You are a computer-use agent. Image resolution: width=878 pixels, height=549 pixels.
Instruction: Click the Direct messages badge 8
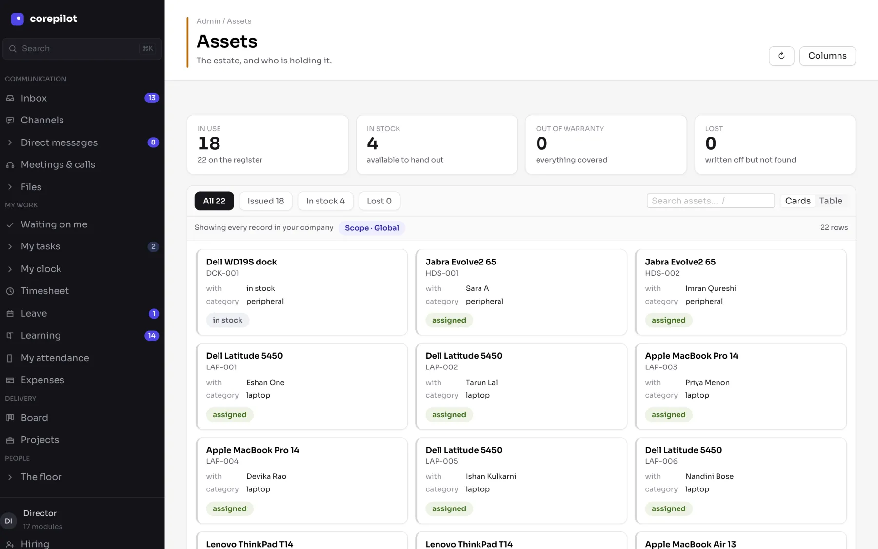pos(153,142)
